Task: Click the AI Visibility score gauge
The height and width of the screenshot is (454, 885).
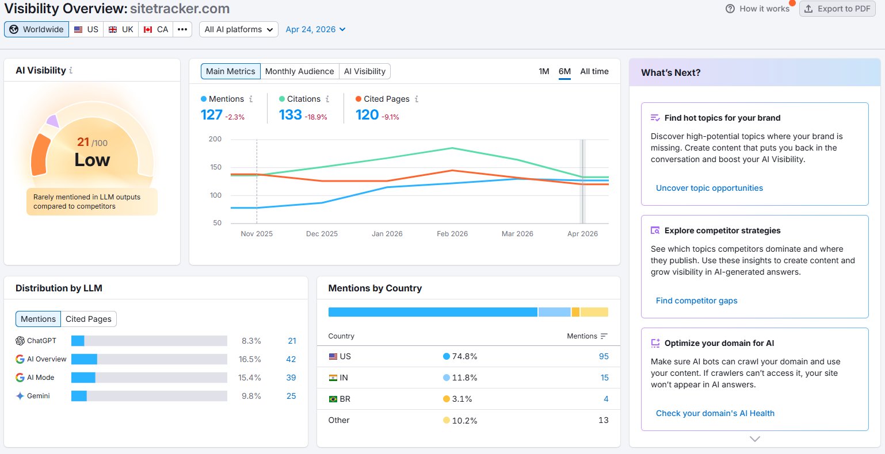Action: coord(92,141)
